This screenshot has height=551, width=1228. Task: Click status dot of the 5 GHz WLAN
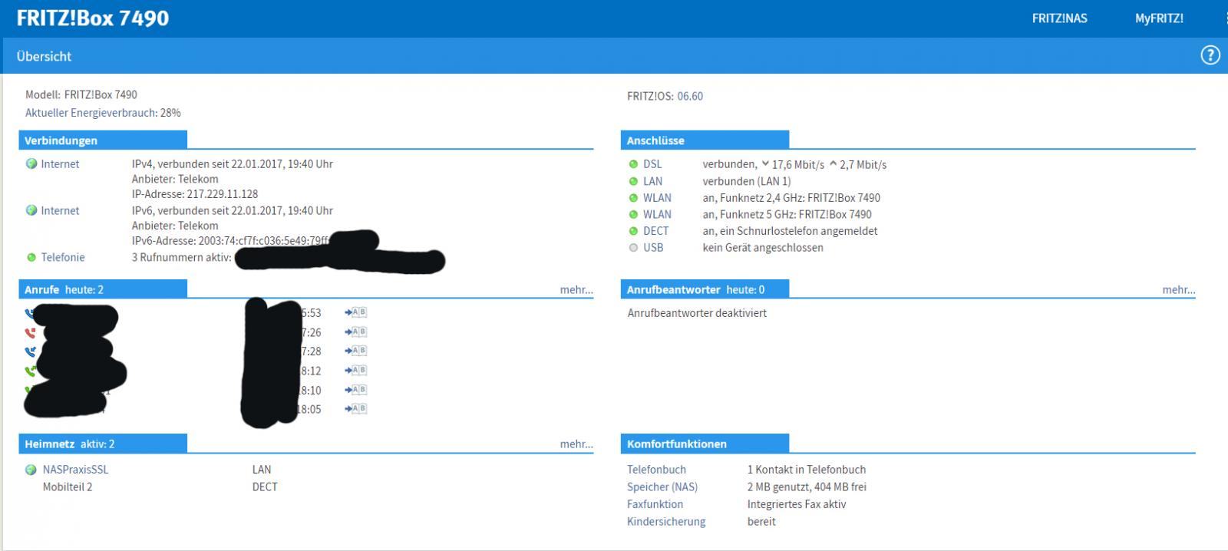633,214
